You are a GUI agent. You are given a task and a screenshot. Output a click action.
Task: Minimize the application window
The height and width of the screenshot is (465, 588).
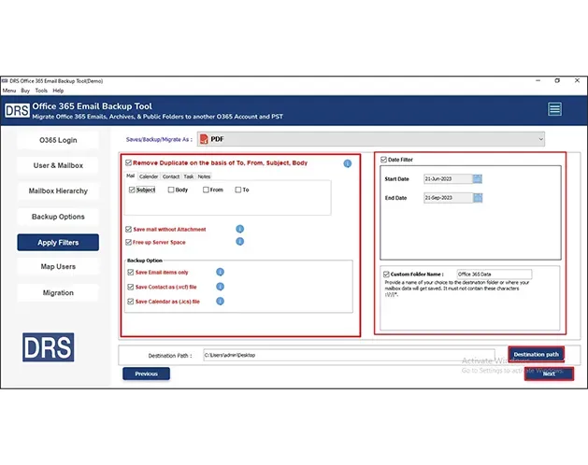click(x=538, y=80)
